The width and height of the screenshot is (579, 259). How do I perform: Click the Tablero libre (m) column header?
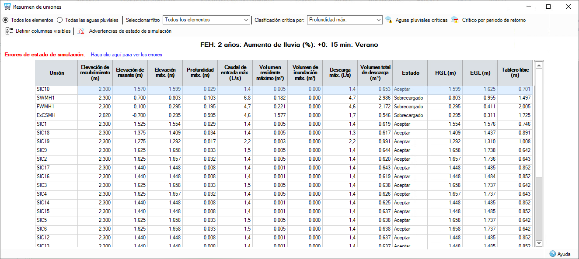pyautogui.click(x=515, y=73)
